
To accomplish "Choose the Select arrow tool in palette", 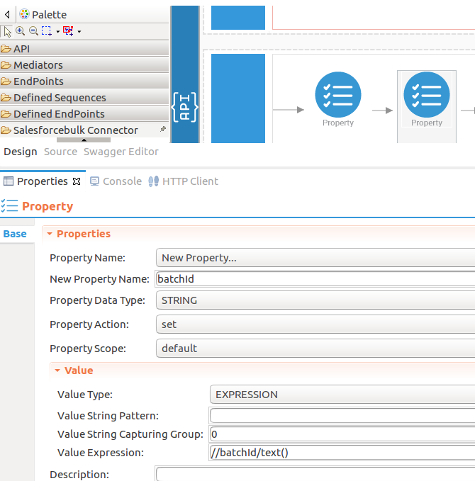I will tap(7, 31).
